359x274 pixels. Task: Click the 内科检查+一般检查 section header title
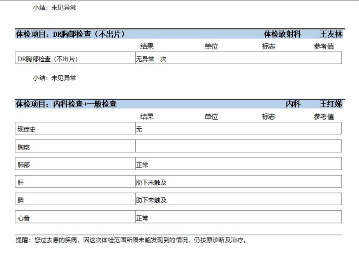tap(66, 104)
